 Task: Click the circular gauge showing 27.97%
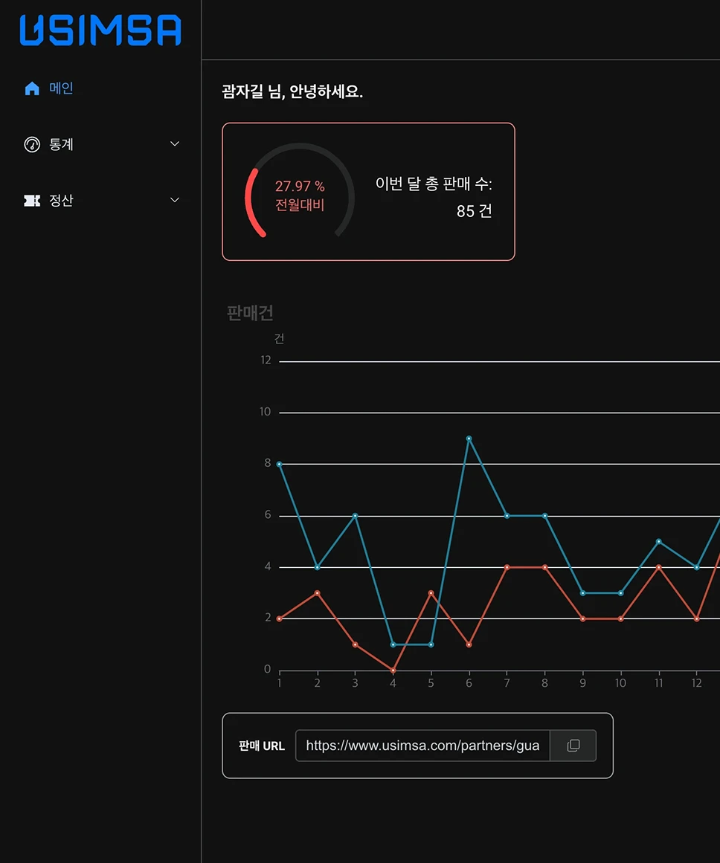(300, 192)
